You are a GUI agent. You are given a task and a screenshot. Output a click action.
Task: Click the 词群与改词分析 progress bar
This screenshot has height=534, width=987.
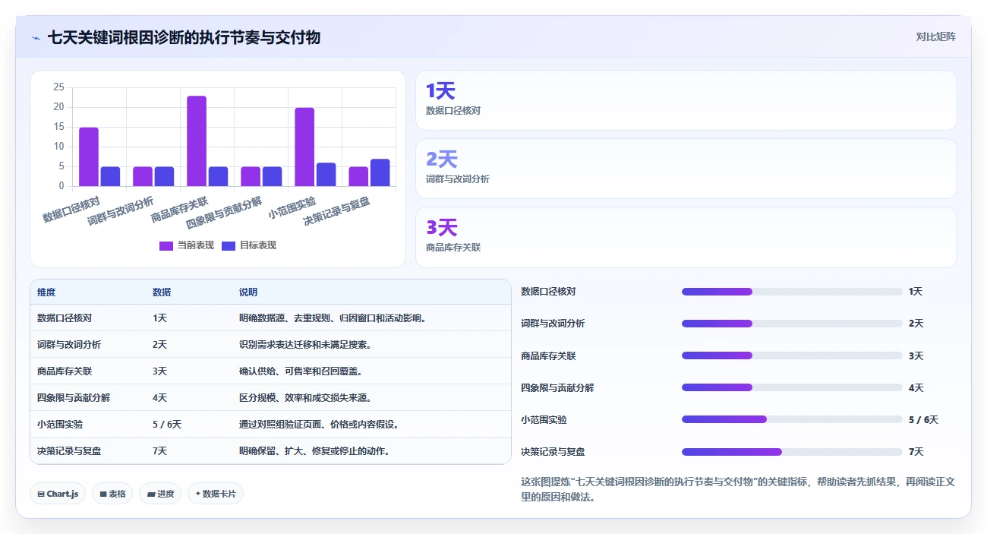pos(792,324)
